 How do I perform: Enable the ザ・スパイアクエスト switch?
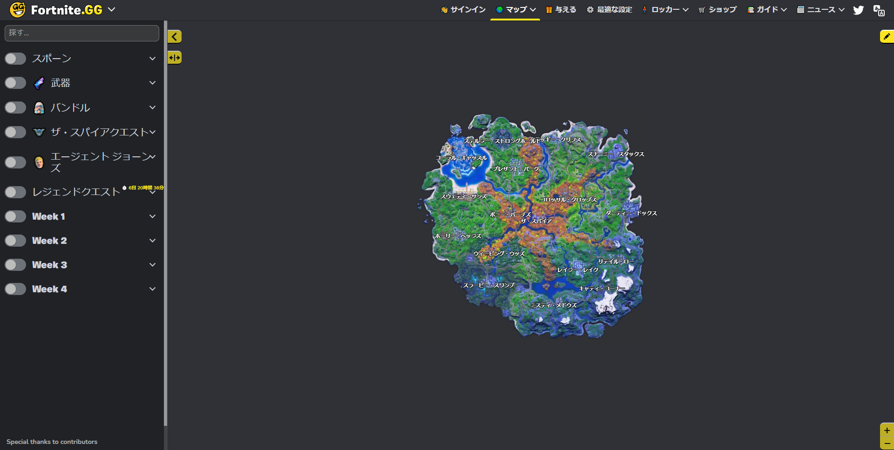coord(15,133)
